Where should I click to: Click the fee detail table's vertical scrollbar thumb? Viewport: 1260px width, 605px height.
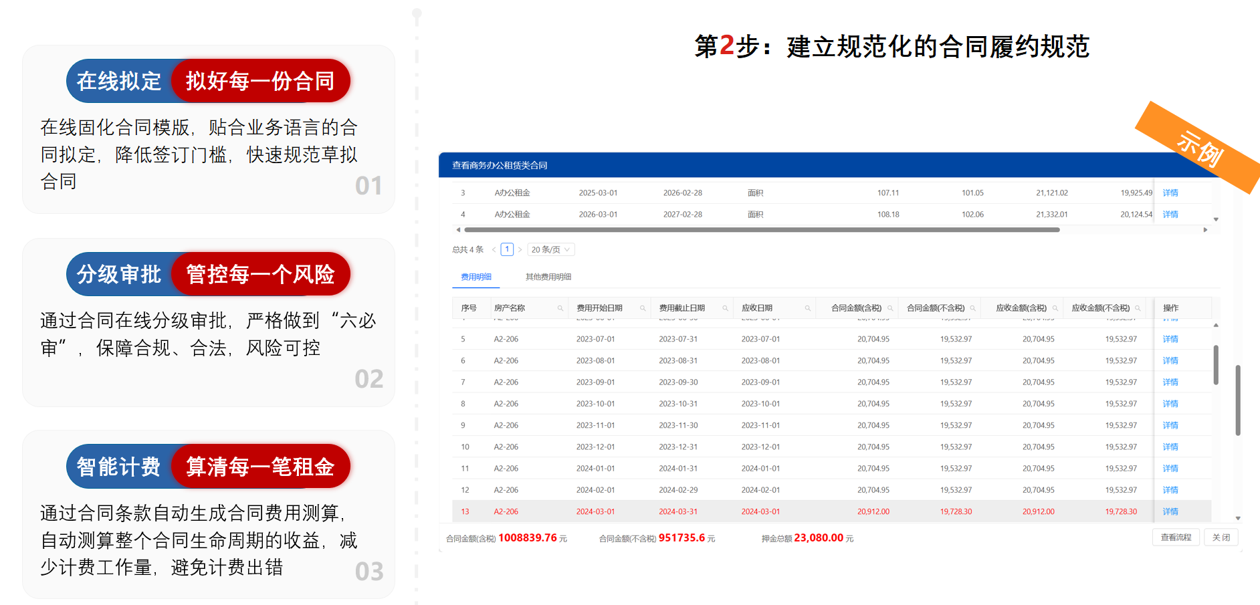tap(1216, 364)
